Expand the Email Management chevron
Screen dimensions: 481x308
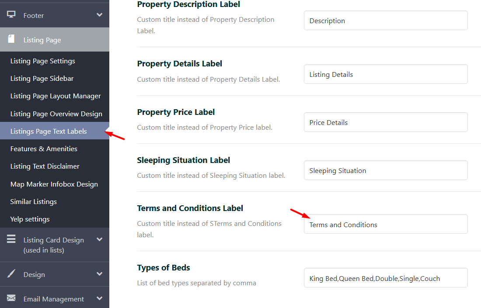tap(99, 298)
